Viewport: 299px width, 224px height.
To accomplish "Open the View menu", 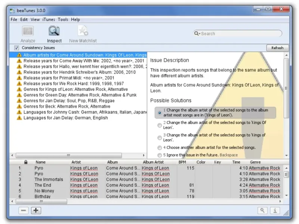I will [35, 19].
